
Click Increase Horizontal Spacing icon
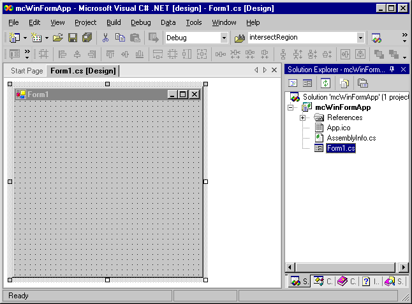[235, 54]
